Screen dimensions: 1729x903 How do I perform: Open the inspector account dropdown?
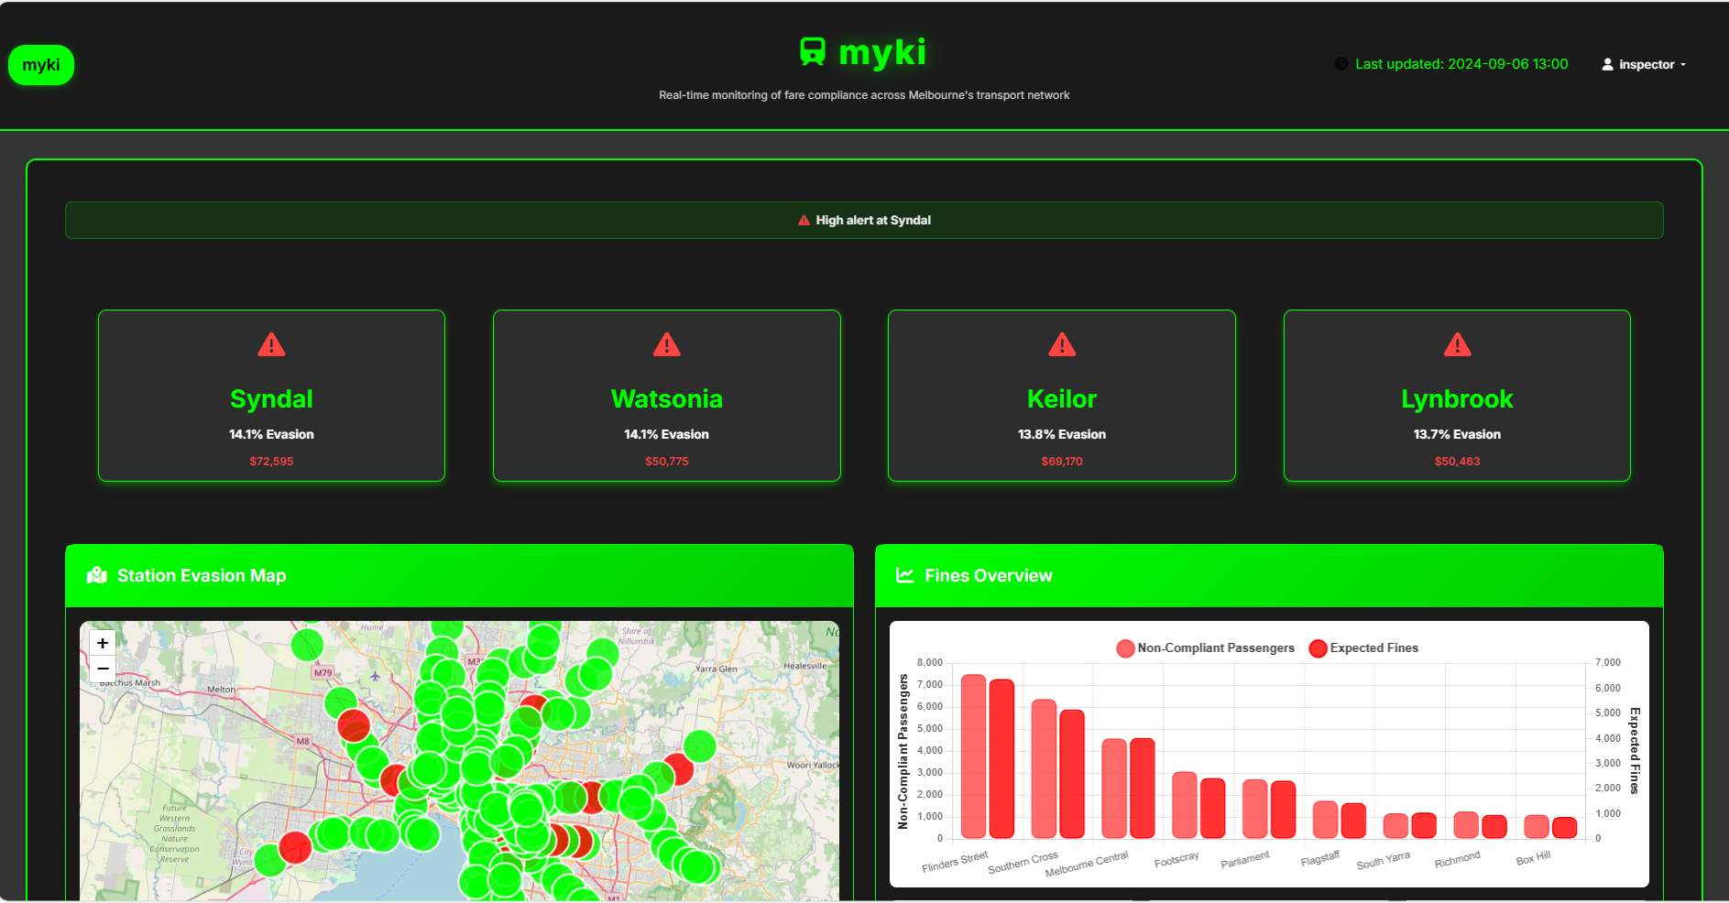[1644, 64]
